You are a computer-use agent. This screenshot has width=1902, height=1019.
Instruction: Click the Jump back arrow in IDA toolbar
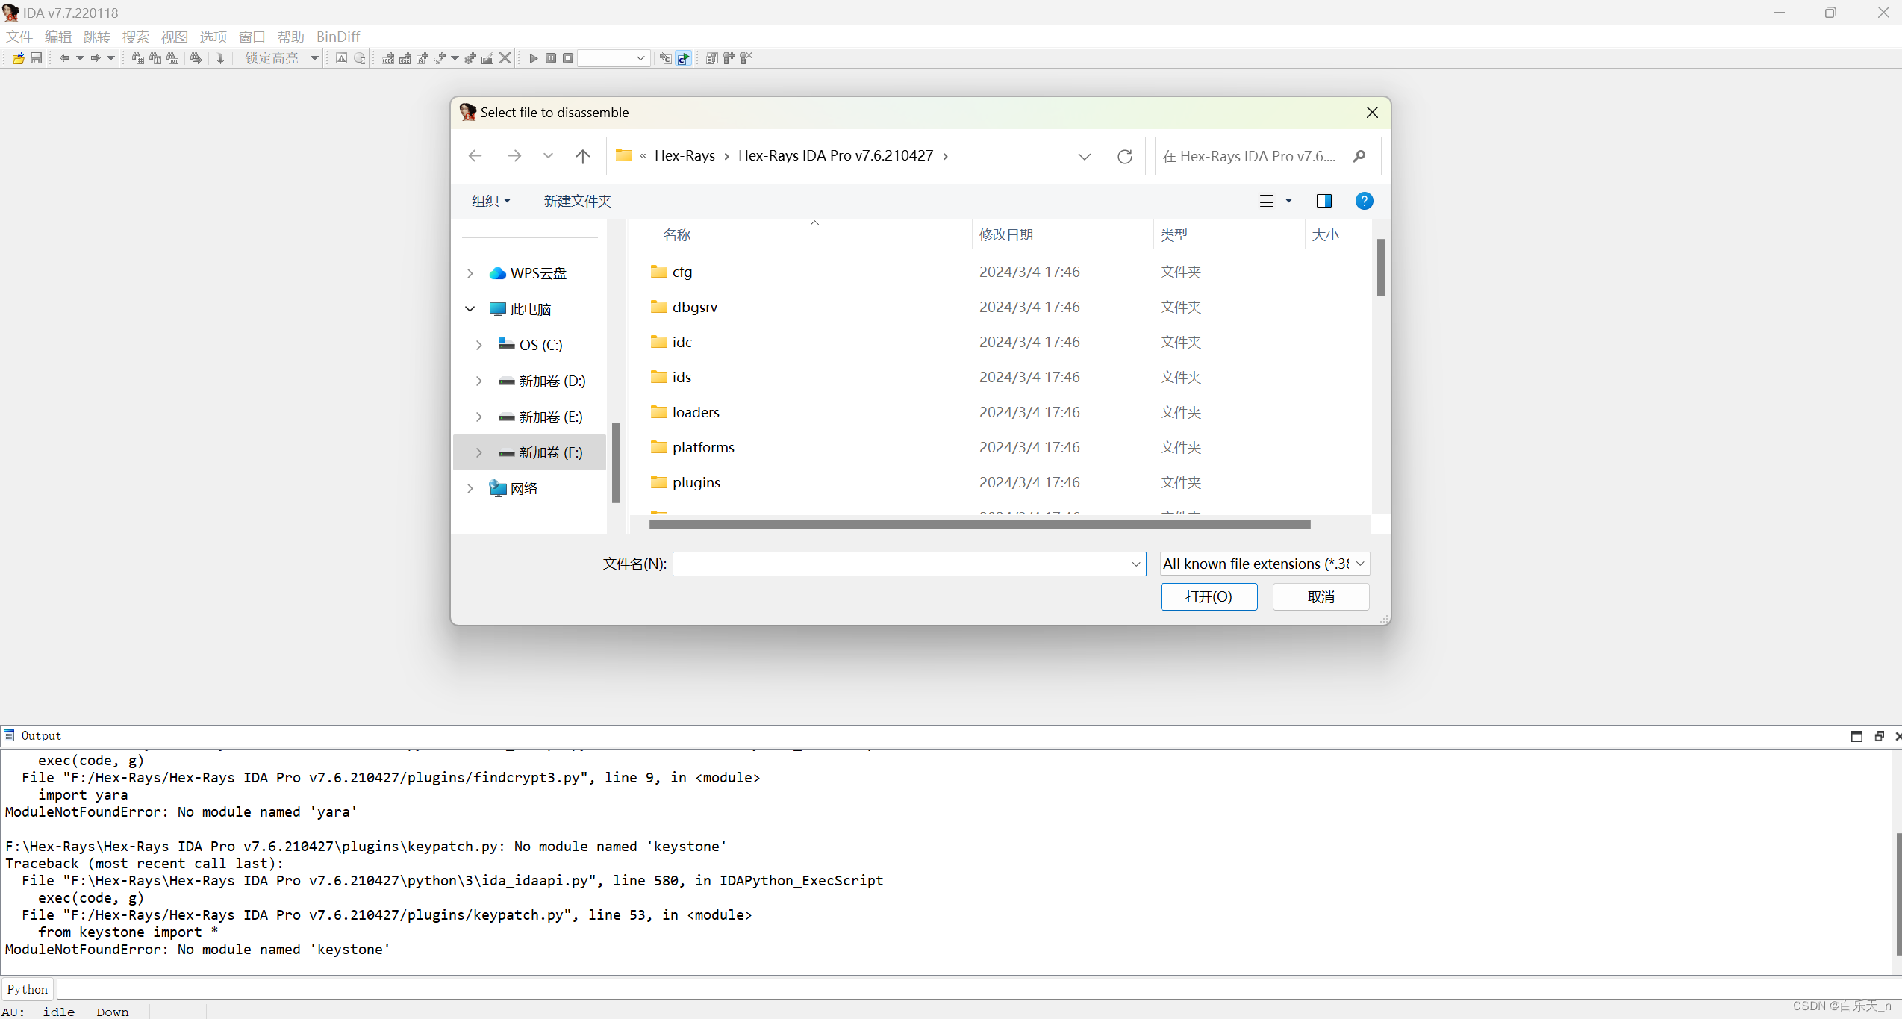[64, 58]
